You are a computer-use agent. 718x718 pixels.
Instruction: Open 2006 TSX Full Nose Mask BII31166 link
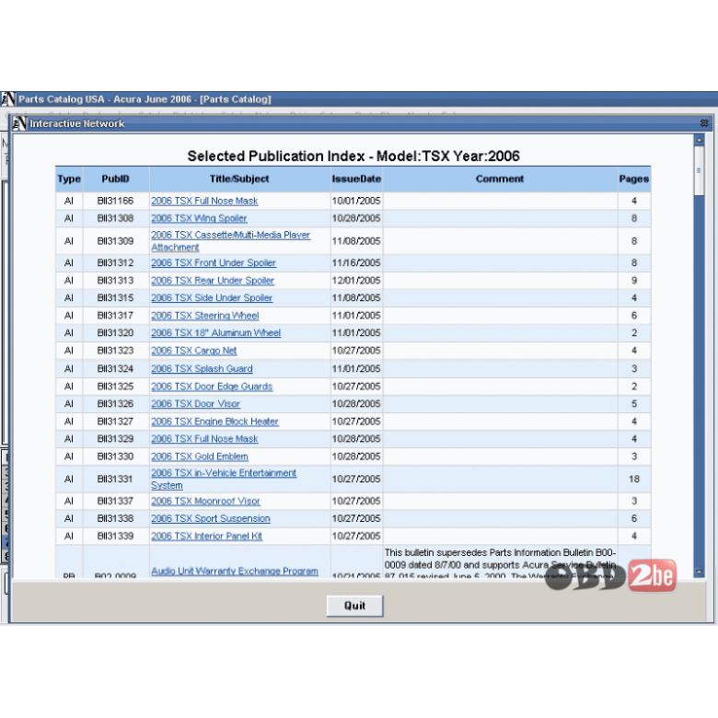(204, 201)
